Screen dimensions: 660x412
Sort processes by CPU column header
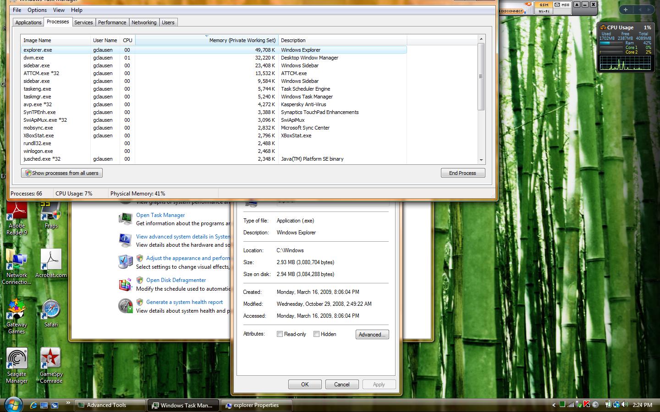pyautogui.click(x=127, y=40)
